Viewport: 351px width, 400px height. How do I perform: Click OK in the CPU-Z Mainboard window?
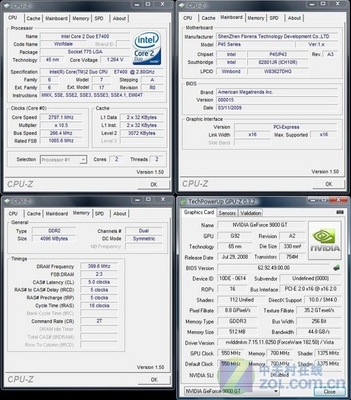click(329, 184)
